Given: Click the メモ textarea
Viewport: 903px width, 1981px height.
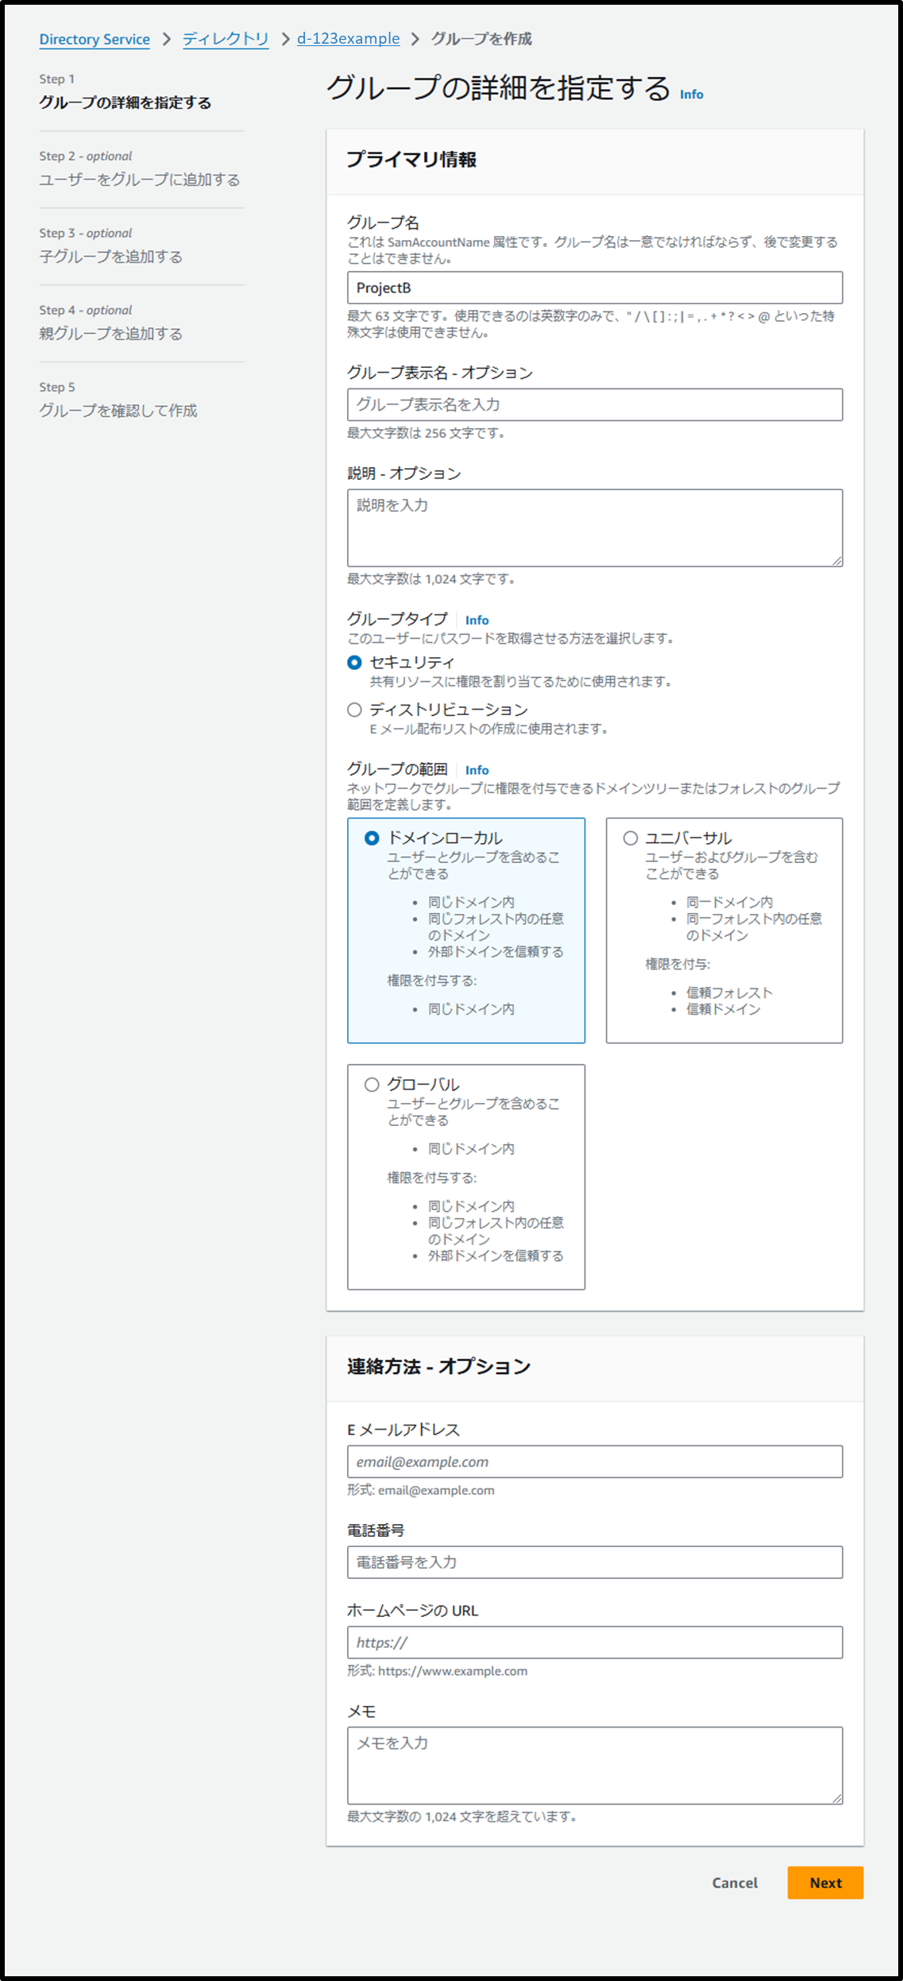Looking at the screenshot, I should tap(595, 1766).
